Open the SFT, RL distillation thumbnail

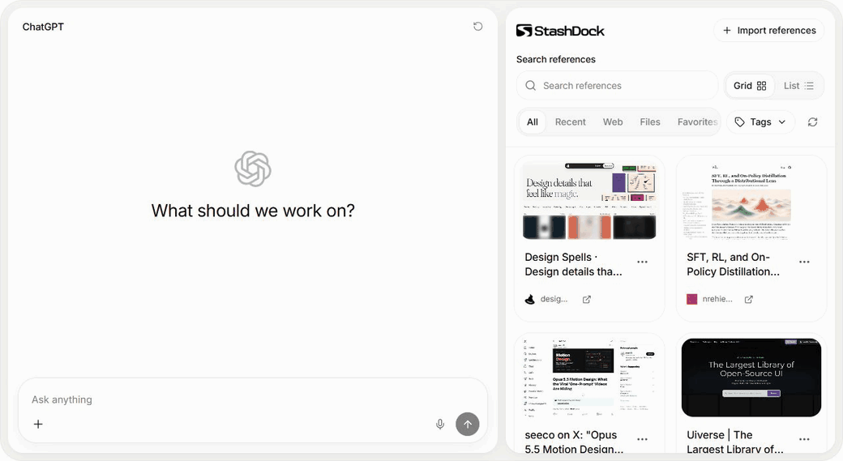point(751,200)
